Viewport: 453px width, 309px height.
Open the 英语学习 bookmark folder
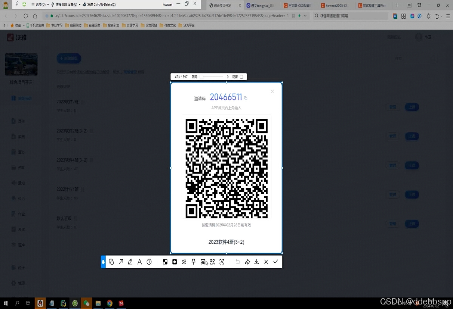(130, 25)
